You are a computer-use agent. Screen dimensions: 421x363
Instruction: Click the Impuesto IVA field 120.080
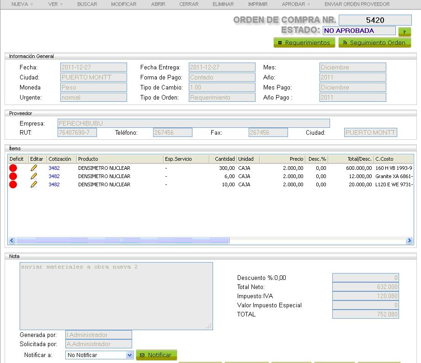(365, 296)
